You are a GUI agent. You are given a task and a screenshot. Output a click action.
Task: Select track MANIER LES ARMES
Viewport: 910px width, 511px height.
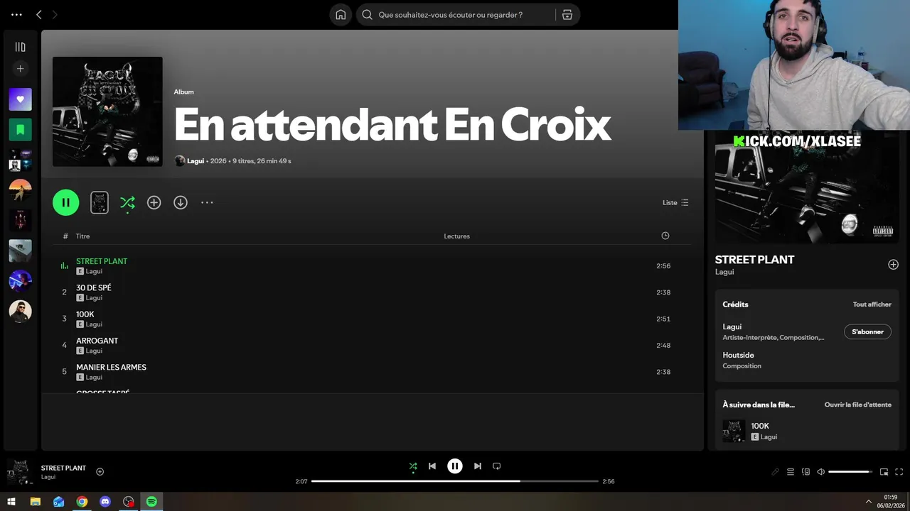[371, 372]
